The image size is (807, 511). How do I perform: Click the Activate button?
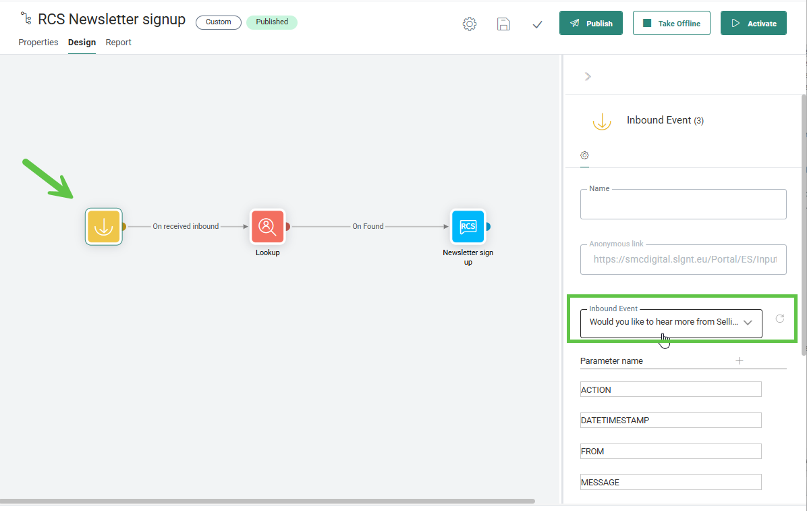click(x=753, y=24)
